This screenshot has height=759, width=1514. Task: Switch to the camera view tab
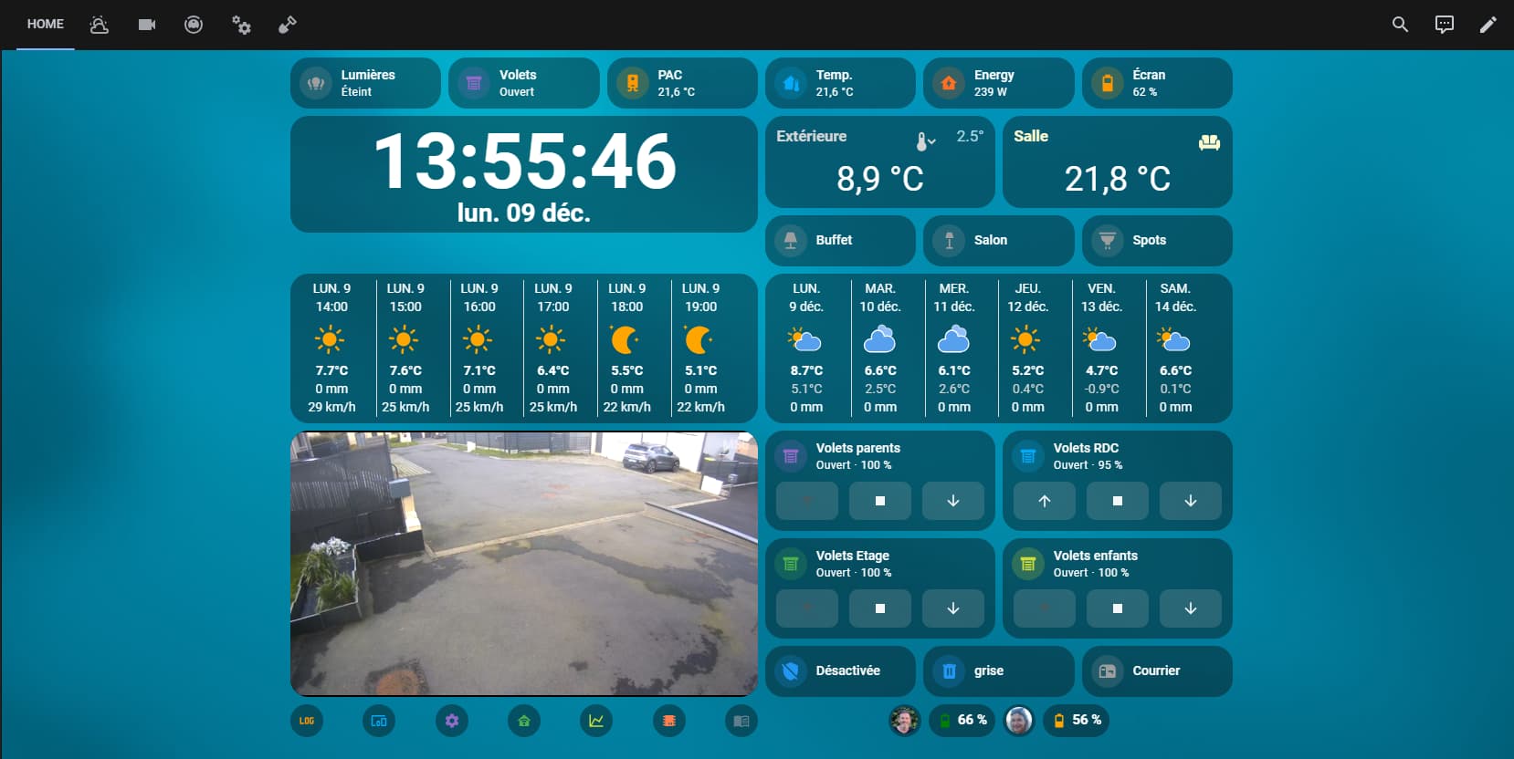[x=146, y=25]
